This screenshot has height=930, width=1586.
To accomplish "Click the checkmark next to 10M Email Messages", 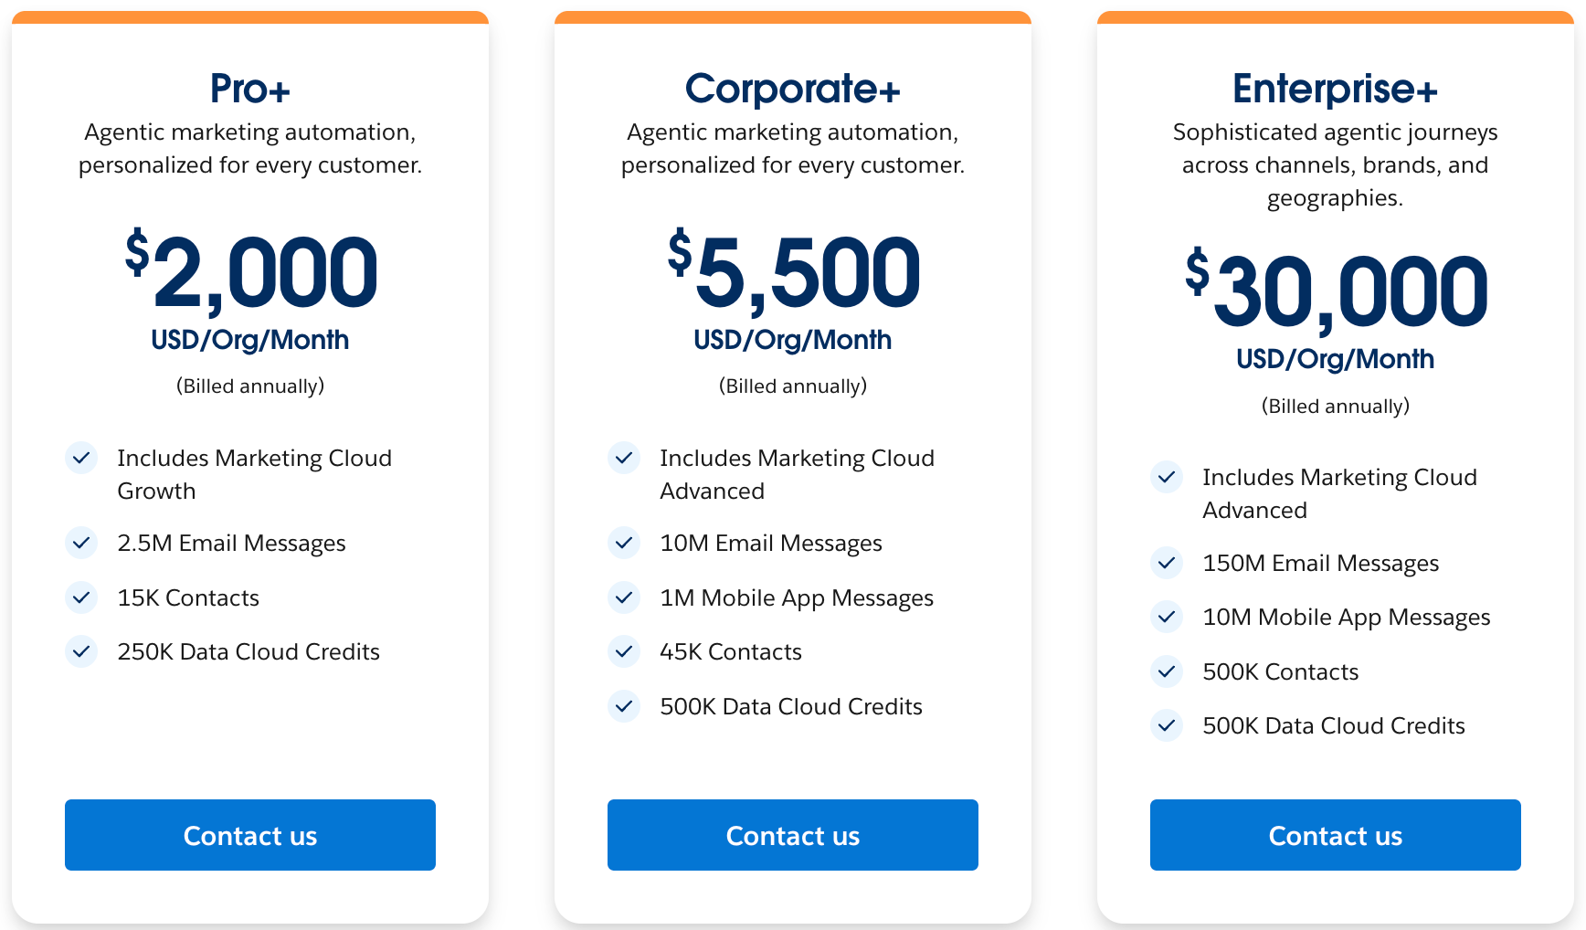I will 624,543.
